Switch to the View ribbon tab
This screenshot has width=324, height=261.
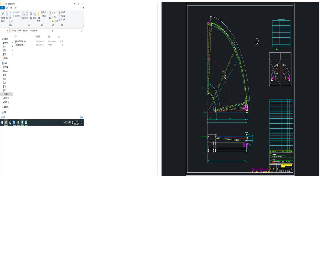coord(15,8)
